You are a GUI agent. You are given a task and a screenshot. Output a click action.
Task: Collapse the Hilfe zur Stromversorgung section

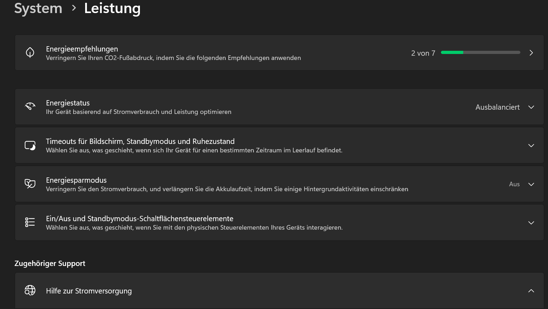pos(531,291)
